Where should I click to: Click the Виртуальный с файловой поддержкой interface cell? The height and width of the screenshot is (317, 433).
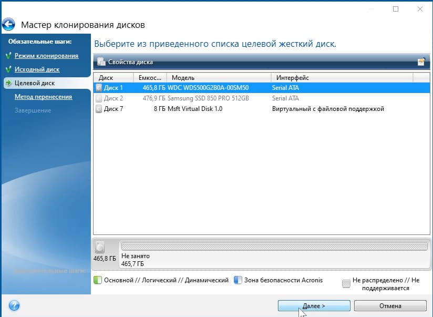point(328,109)
